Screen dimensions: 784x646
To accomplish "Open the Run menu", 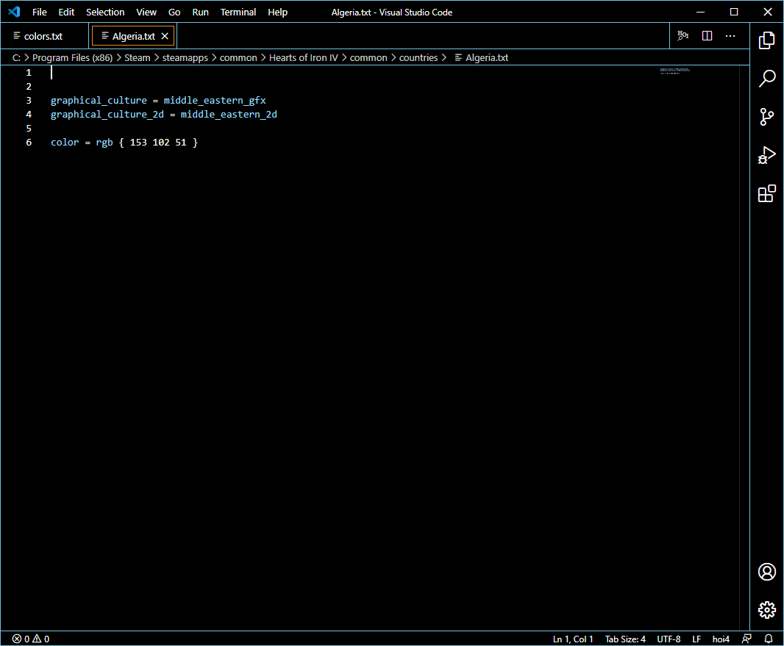I will 200,12.
